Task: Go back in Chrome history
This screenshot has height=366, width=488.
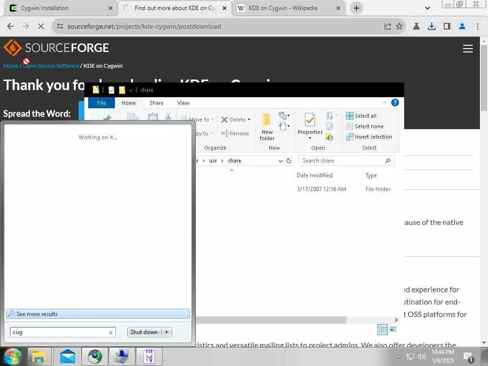Action: click(10, 27)
